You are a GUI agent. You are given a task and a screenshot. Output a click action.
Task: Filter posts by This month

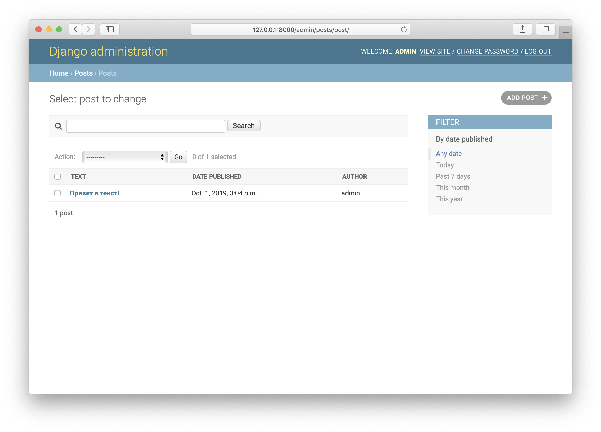(x=452, y=188)
